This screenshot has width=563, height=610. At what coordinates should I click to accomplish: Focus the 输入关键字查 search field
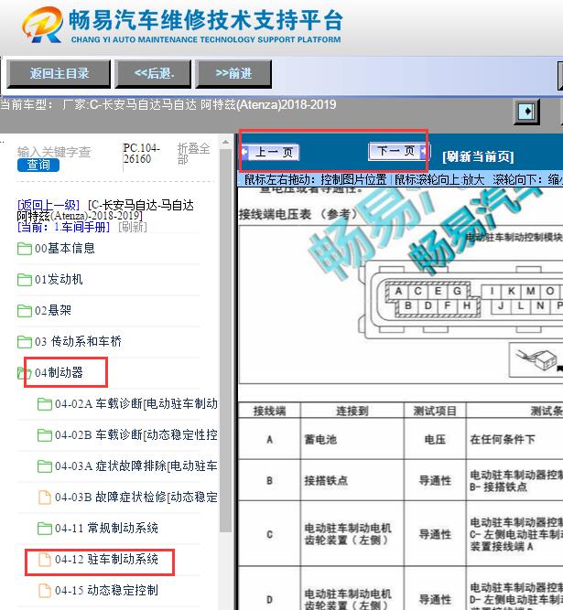click(54, 152)
